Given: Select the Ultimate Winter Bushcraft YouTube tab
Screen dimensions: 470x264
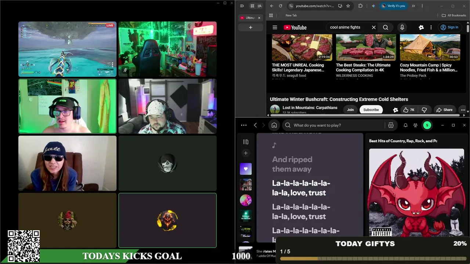Looking at the screenshot, I should pyautogui.click(x=250, y=18).
